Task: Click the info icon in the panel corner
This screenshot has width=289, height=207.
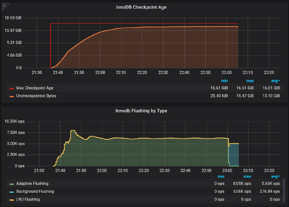Action: (x=4, y=5)
